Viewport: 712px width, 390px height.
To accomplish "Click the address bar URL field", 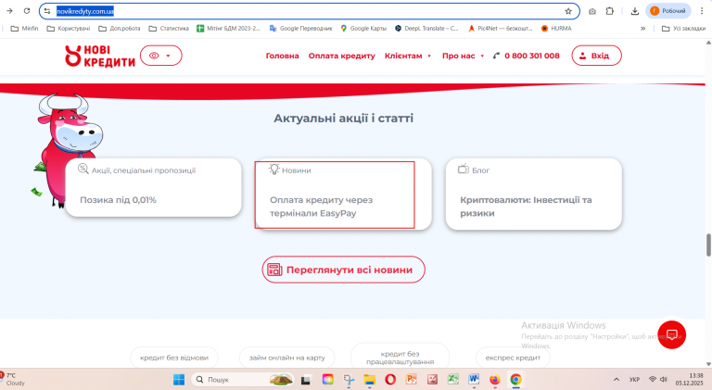I will coord(309,11).
